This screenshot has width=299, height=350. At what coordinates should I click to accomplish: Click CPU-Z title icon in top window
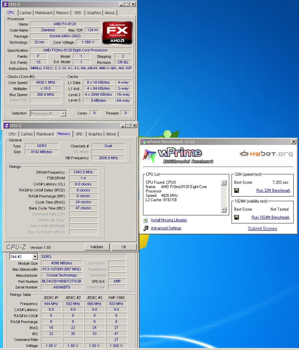coord(5,4)
